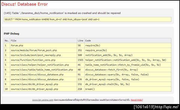Click the error 145 crashed-table message
The image size is (180, 110).
point(62,13)
